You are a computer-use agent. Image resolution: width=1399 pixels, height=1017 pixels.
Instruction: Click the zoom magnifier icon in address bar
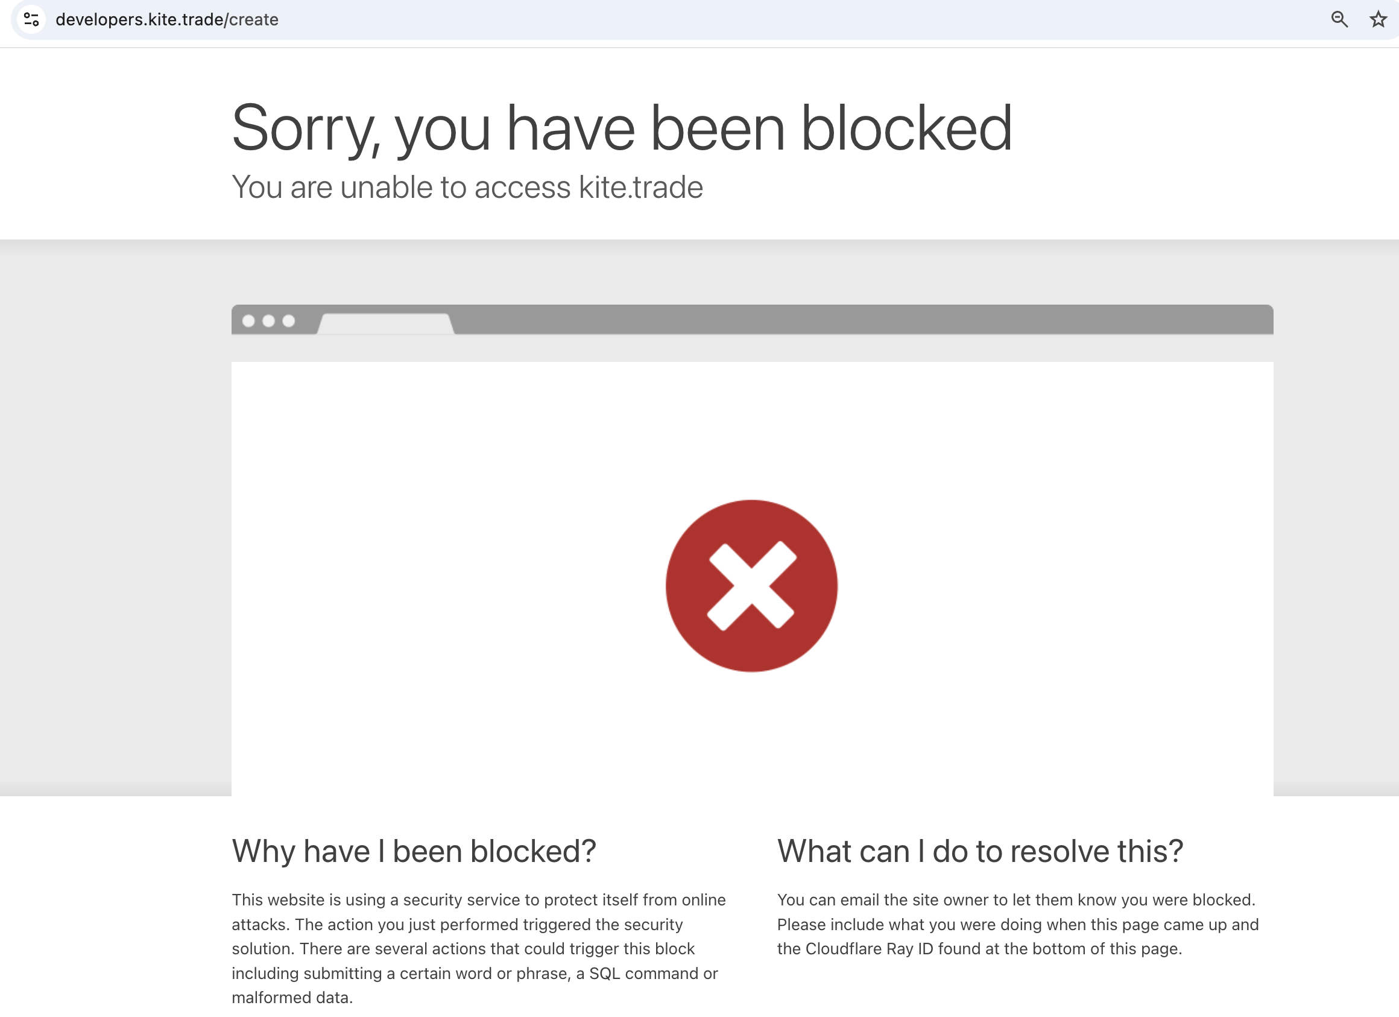[1339, 20]
